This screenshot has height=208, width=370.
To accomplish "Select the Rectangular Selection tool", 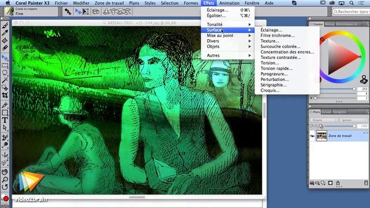I will point(5,65).
